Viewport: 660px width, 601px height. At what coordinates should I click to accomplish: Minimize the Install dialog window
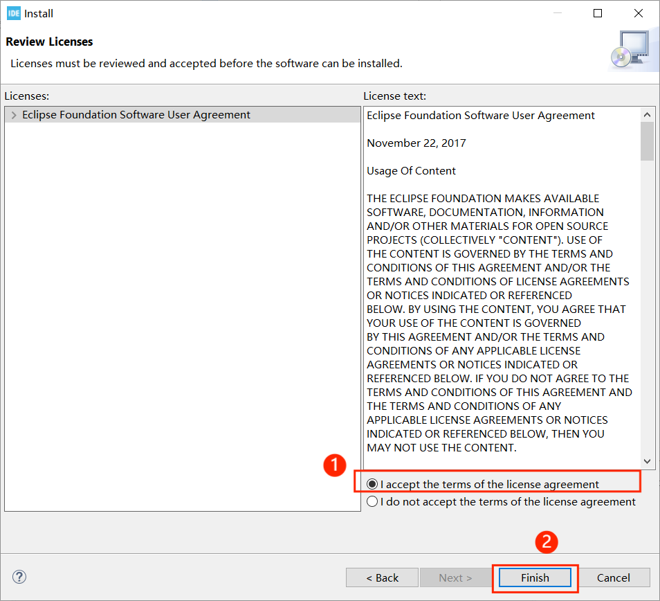coord(558,13)
